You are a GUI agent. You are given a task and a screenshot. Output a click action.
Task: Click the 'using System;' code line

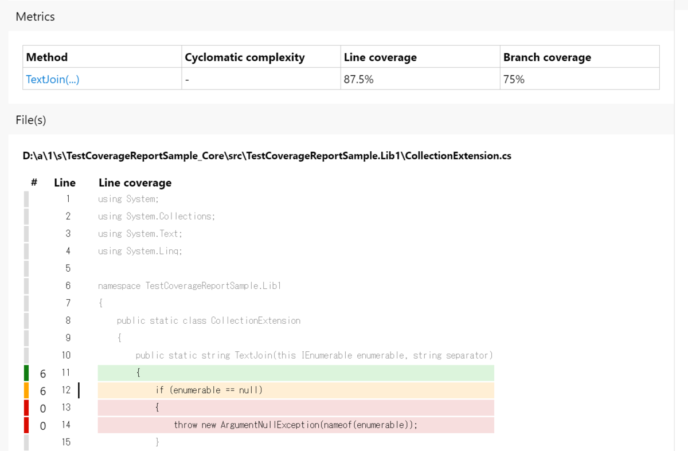[x=128, y=199]
